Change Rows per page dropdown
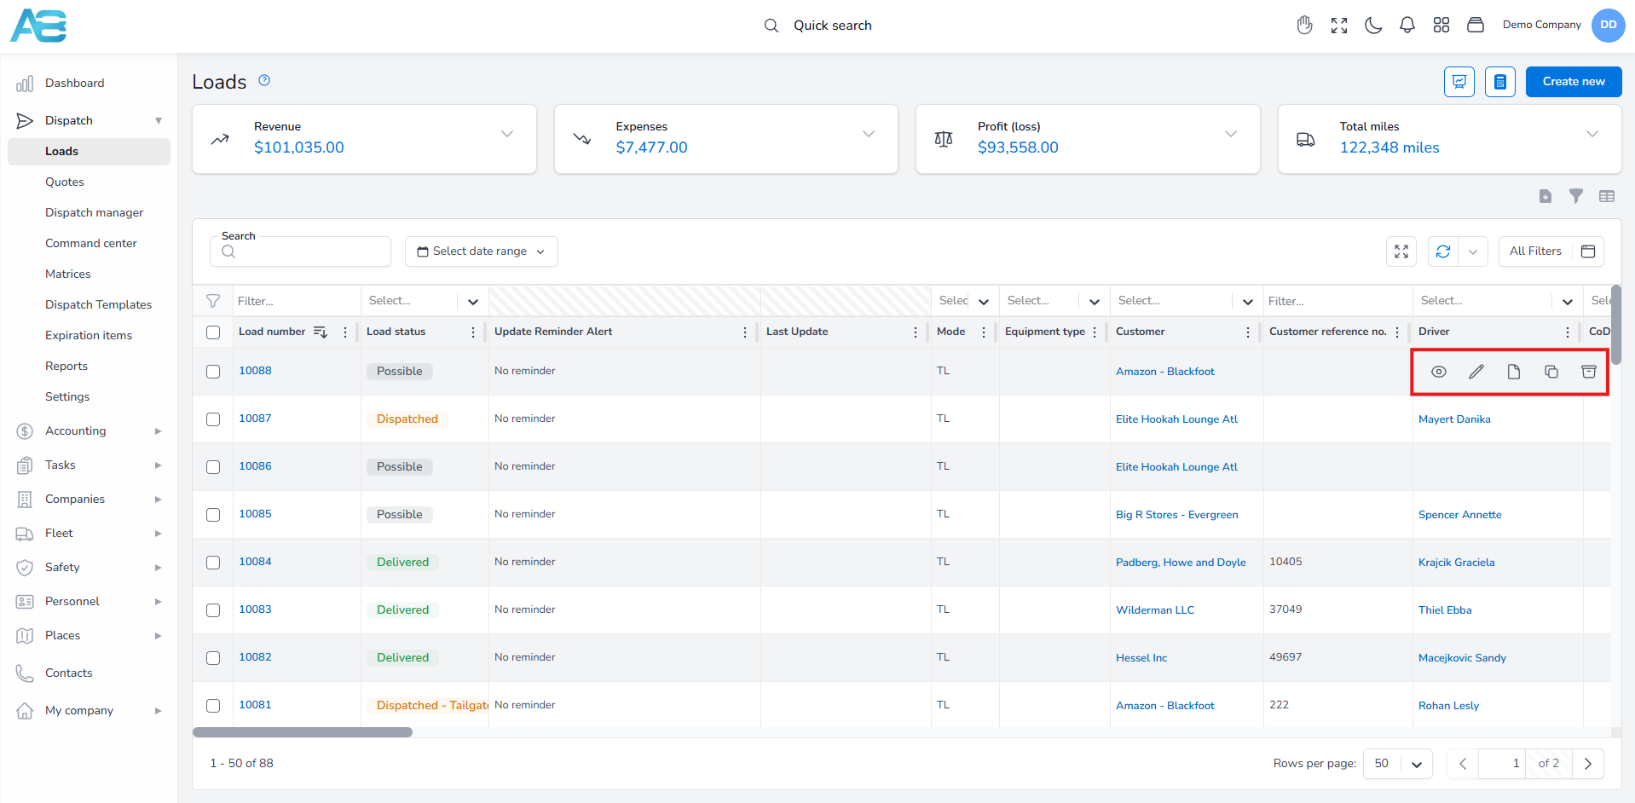The height and width of the screenshot is (803, 1635). (1398, 764)
